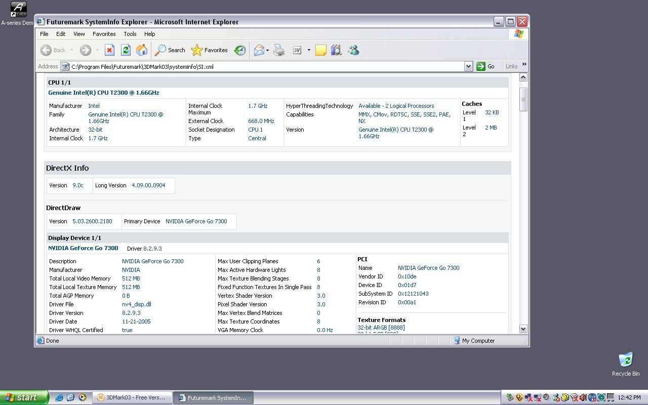Open the Back history dropdown arrow
This screenshot has height=405, width=648.
(71, 50)
